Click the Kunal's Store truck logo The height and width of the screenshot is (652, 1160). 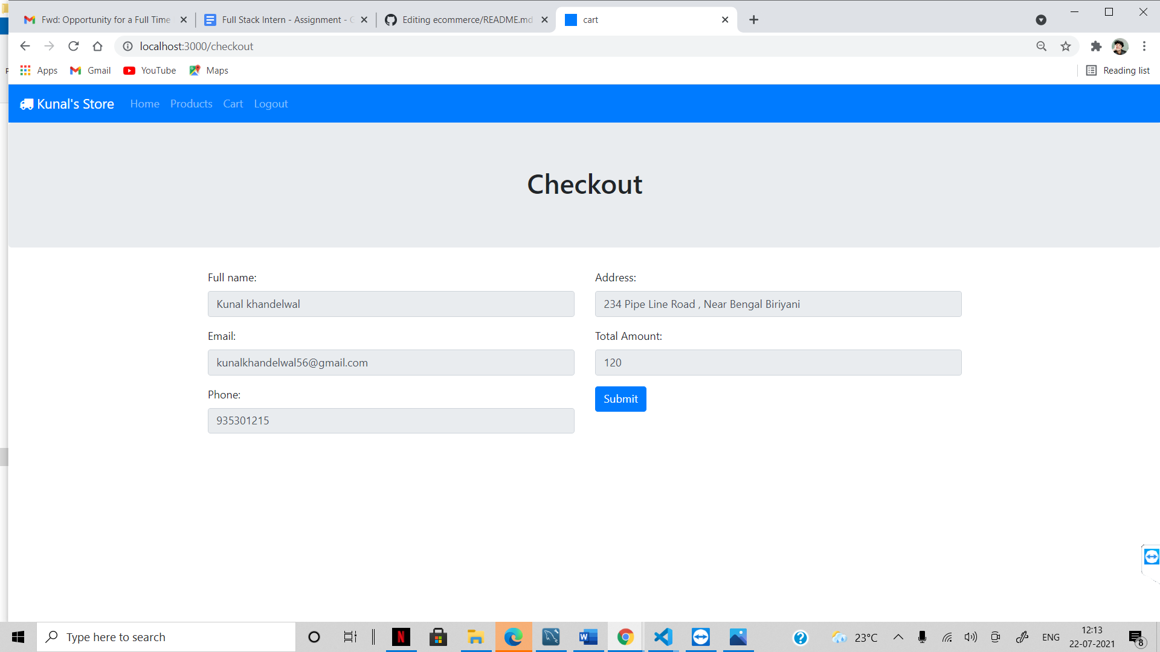click(27, 104)
